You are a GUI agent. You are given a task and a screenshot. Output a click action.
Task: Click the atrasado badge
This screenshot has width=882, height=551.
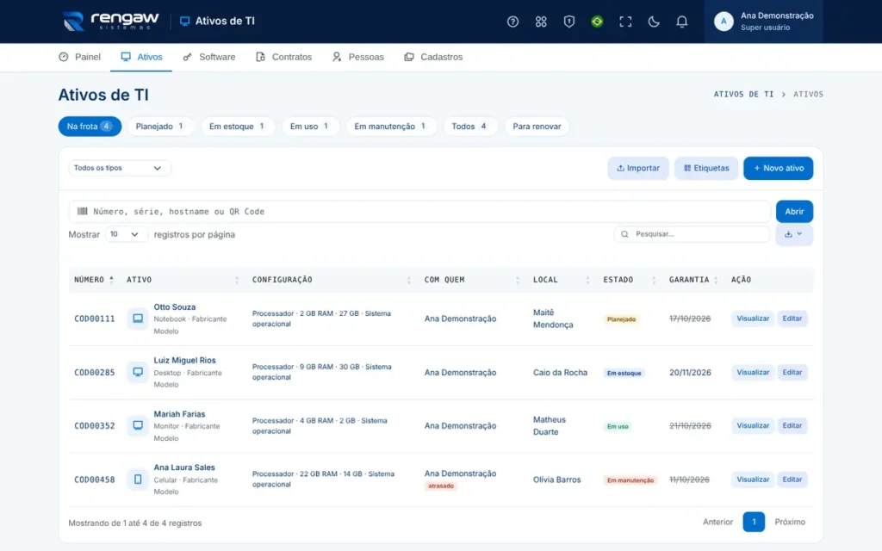click(440, 486)
